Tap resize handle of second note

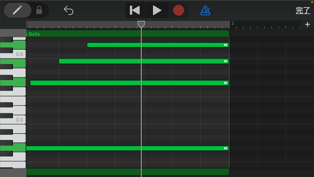tap(225, 61)
